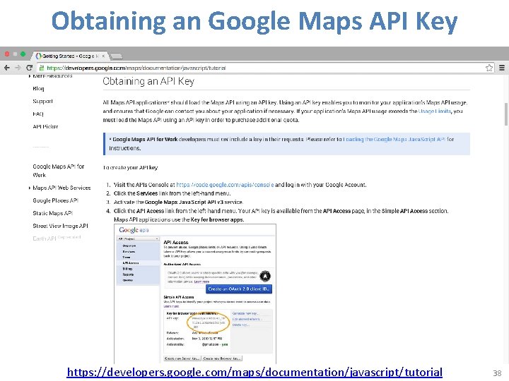Open Street View Image API link
This screenshot has height=381, width=509.
point(60,226)
